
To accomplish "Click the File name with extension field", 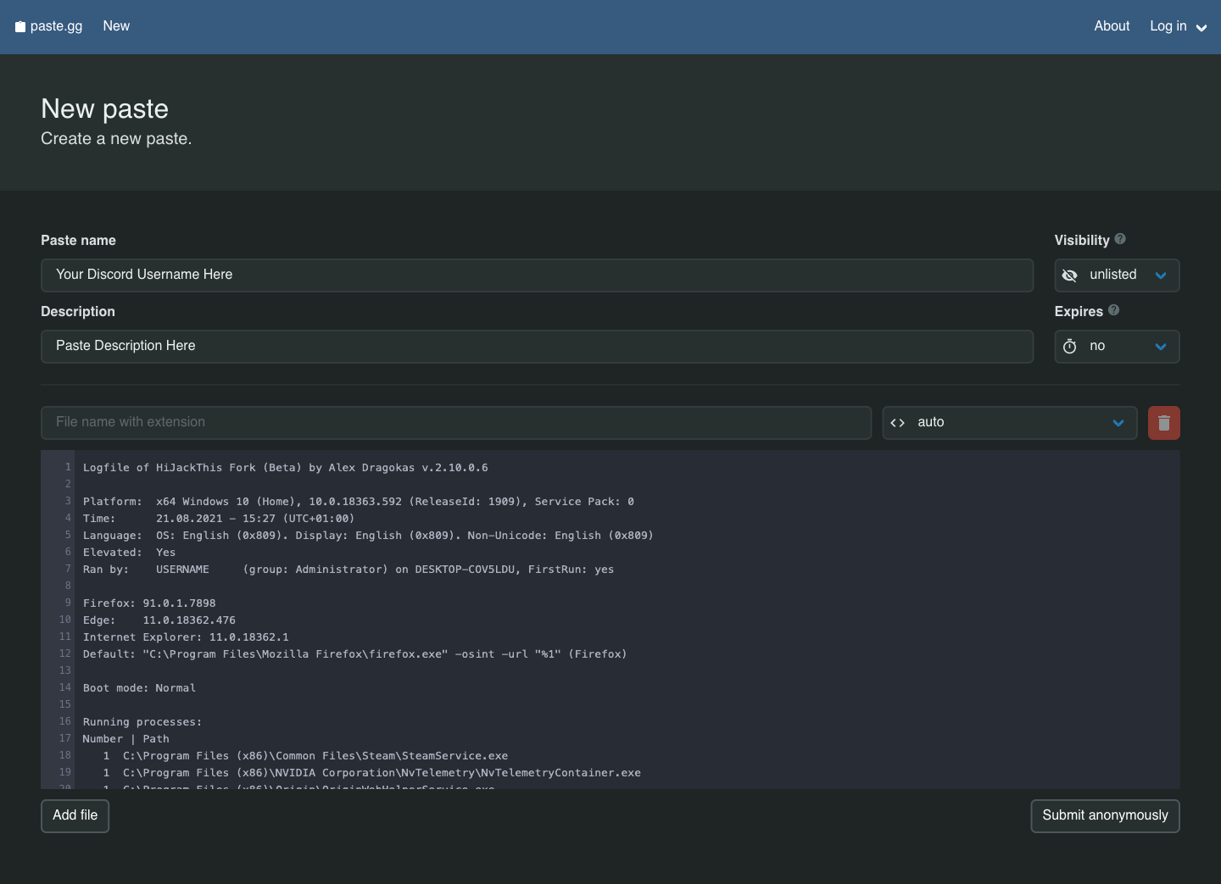I will tap(455, 423).
